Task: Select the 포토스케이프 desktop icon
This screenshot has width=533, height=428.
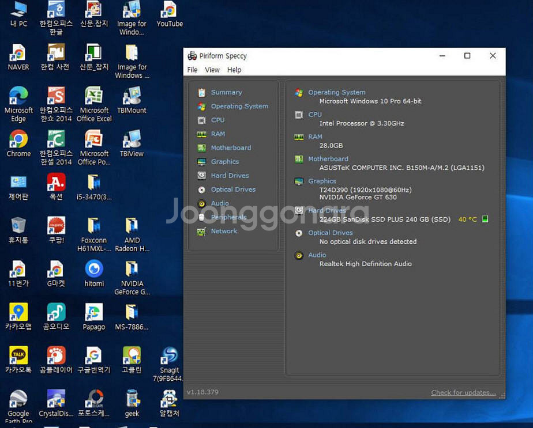Action: 94,404
